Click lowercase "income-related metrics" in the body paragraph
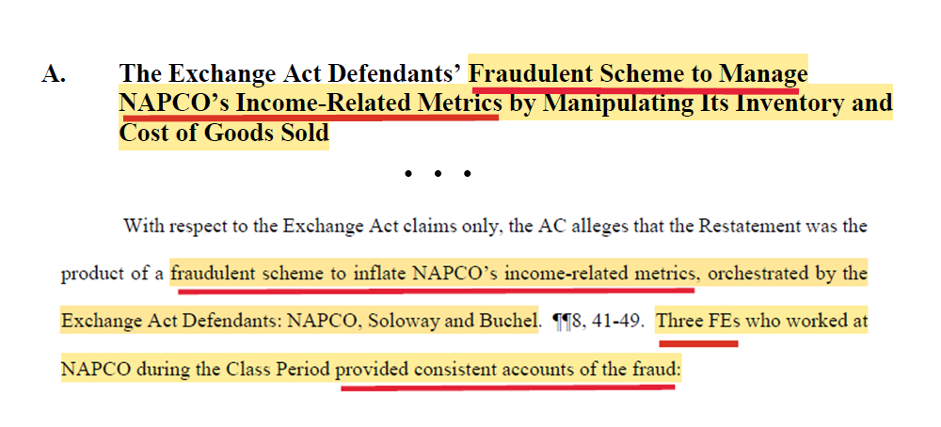The image size is (941, 427). click(601, 274)
